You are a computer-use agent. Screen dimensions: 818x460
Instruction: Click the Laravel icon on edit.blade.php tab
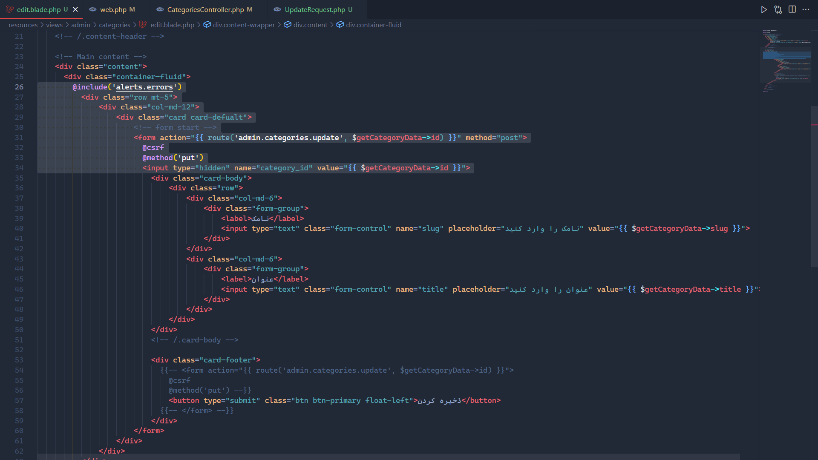[10, 9]
